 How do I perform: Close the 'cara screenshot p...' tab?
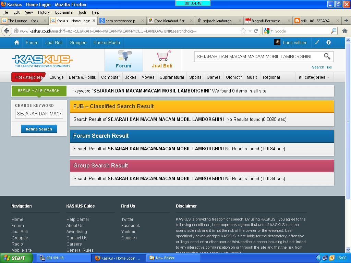[x=143, y=21]
